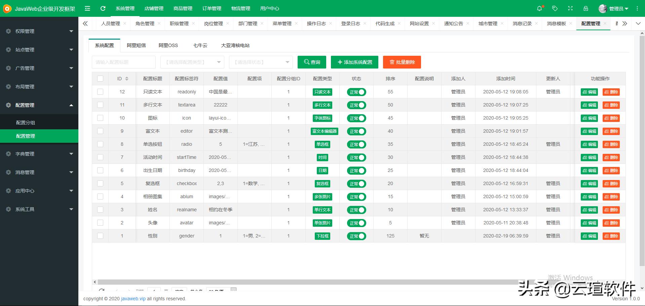Open the javaweb.vip footer link

coord(133,299)
